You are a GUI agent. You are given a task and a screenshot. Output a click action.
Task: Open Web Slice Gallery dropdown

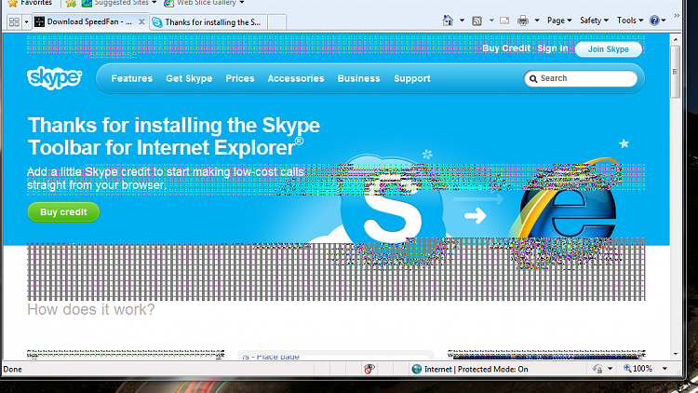tap(242, 2)
